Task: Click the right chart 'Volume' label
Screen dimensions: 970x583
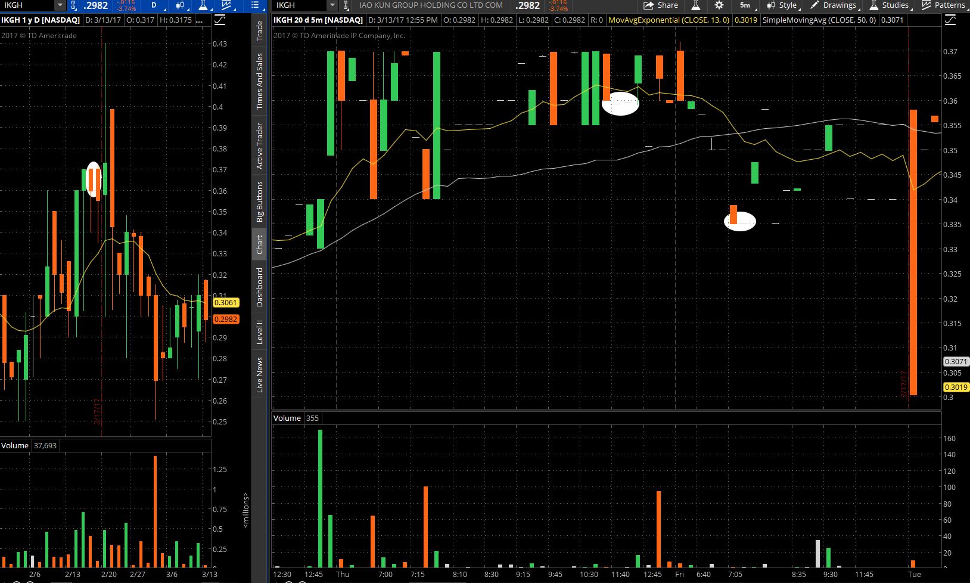Action: click(287, 418)
